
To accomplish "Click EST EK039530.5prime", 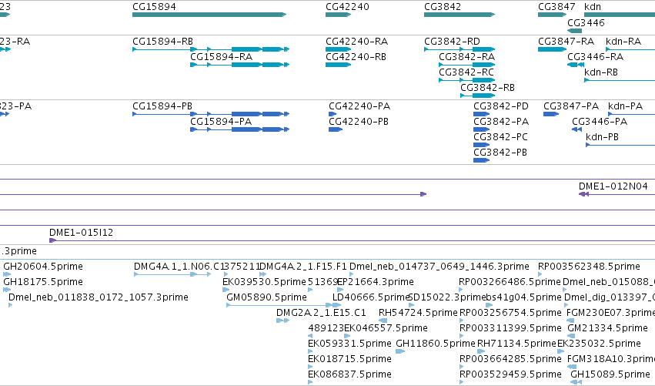I will coord(226,290).
